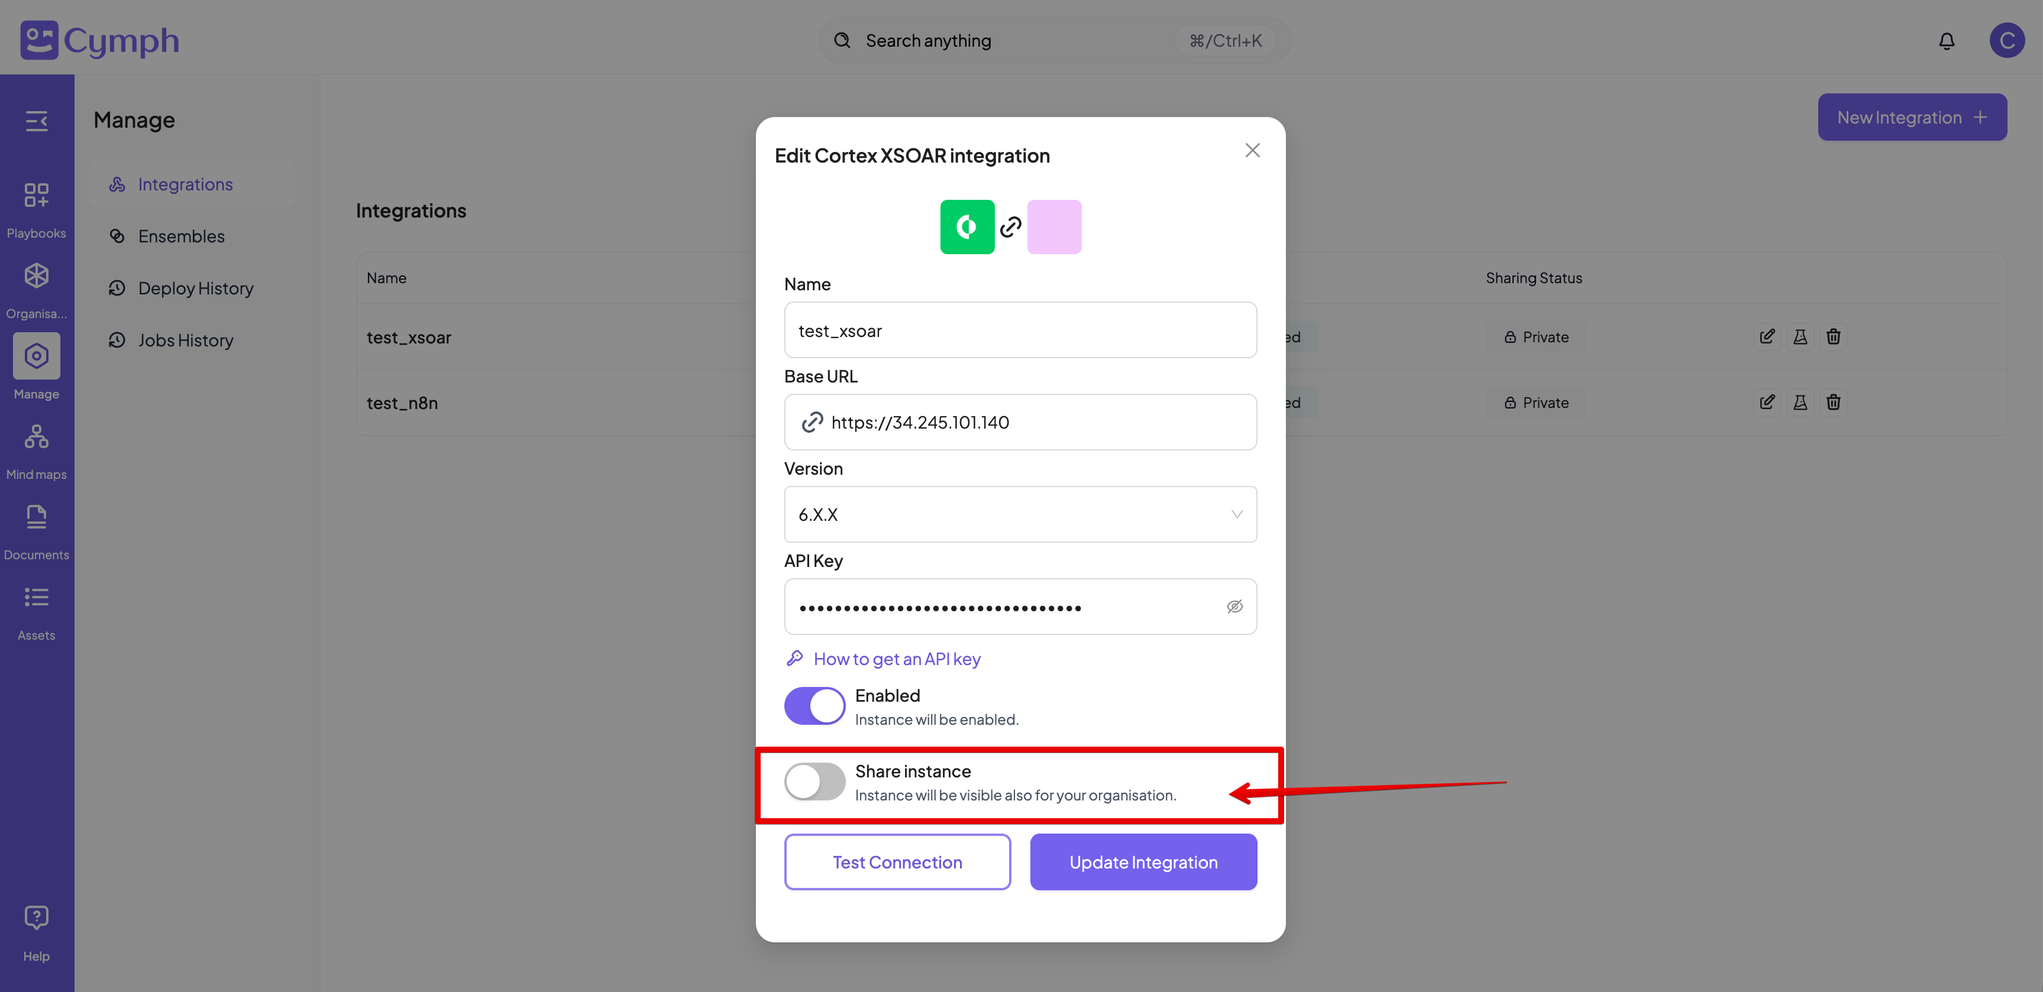Screen dimensions: 2043x992
Task: Open the Assets list icon
Action: [37, 598]
